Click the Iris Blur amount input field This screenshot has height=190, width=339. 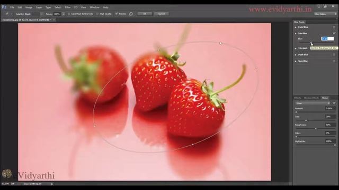pyautogui.click(x=327, y=39)
